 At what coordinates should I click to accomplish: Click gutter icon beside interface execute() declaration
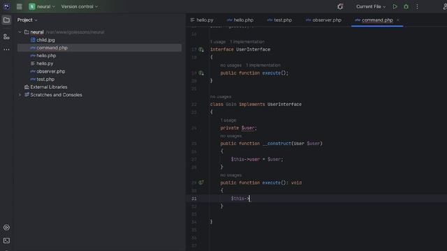[x=201, y=73]
